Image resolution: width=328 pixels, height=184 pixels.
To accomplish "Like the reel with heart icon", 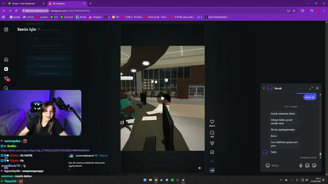I will click(212, 122).
